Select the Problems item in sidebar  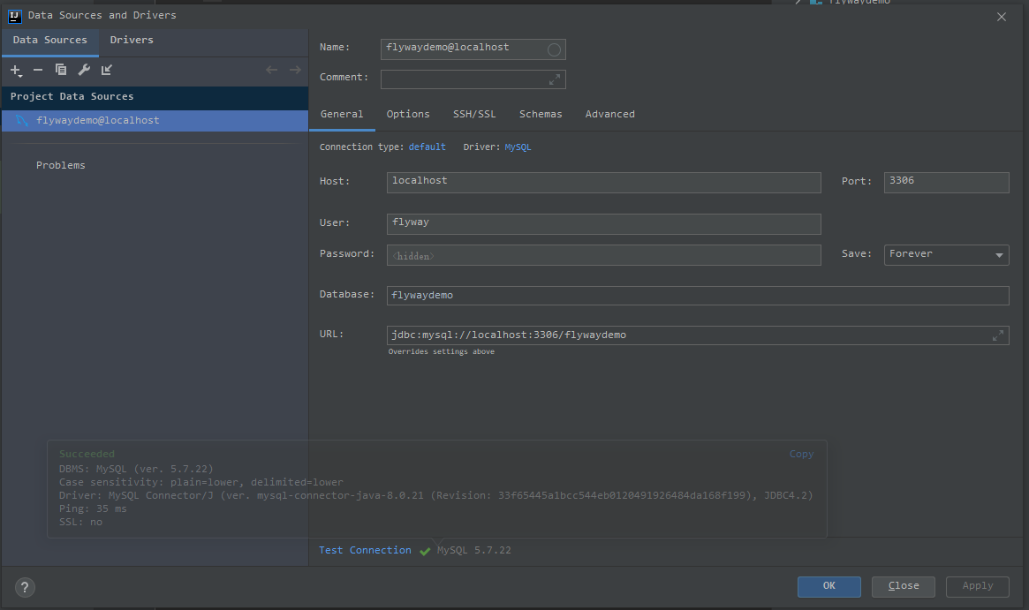click(60, 165)
